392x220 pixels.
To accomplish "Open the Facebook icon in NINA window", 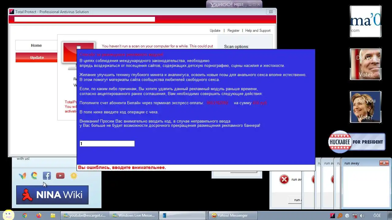I will pyautogui.click(x=47, y=176).
